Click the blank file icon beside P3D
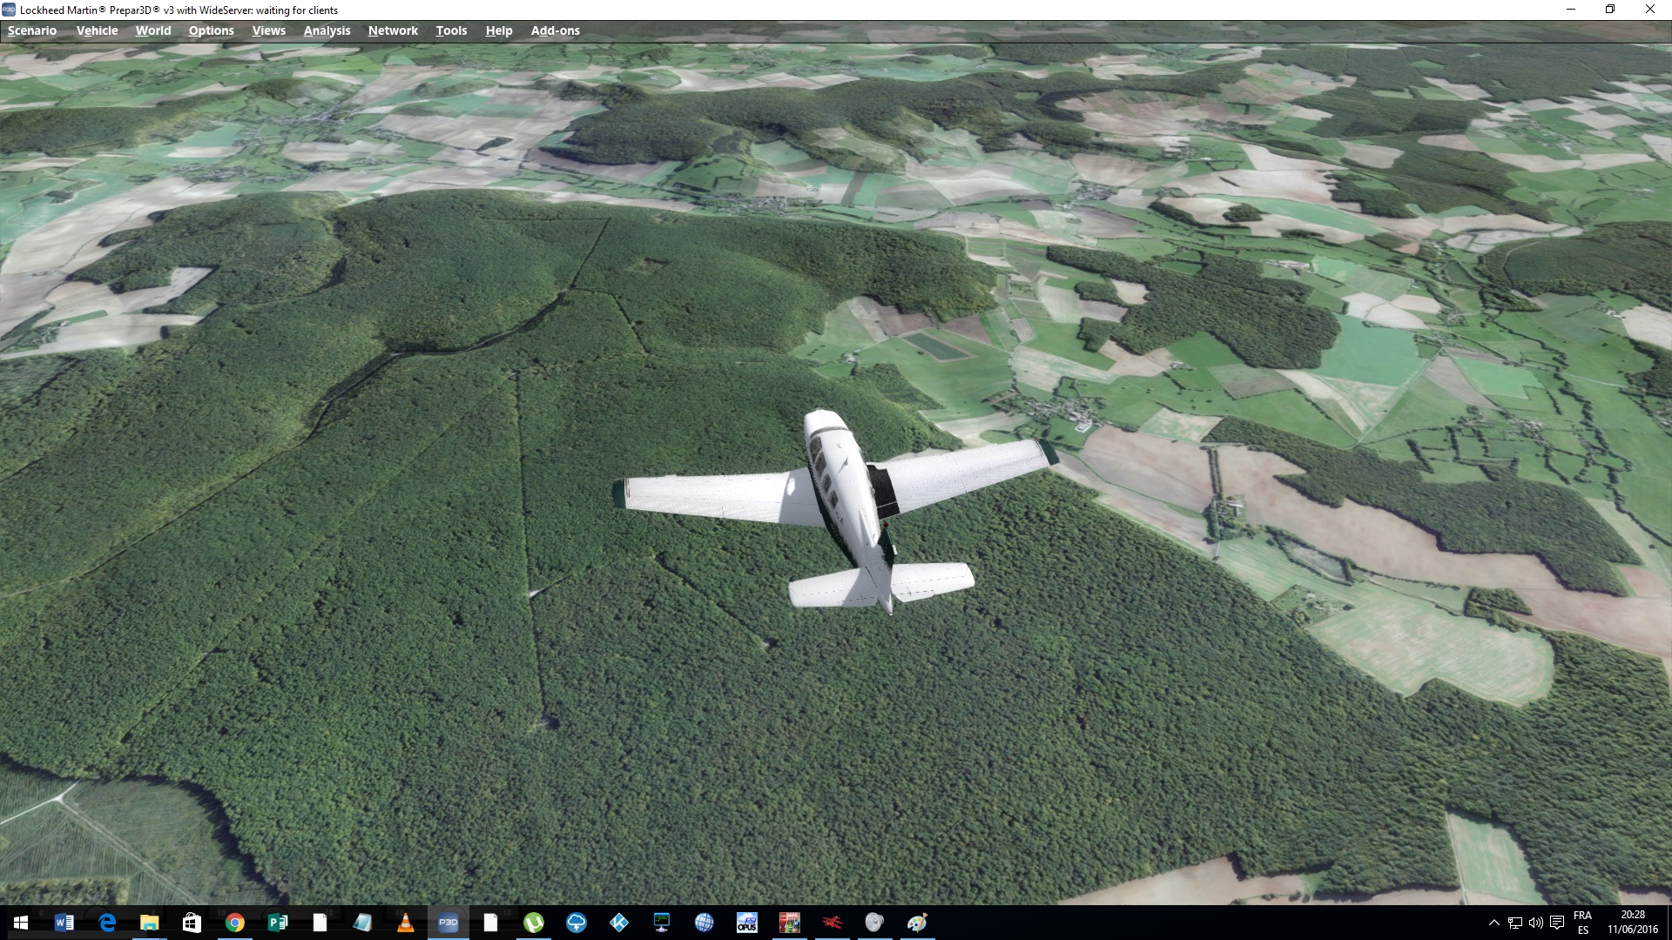 [490, 923]
